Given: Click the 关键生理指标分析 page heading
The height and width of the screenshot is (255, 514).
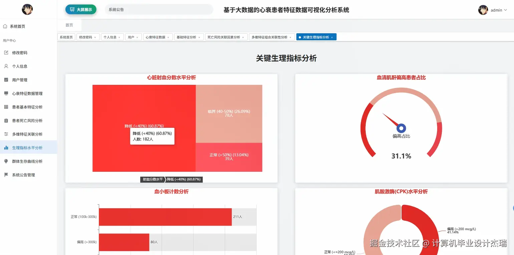Looking at the screenshot, I should coord(286,58).
